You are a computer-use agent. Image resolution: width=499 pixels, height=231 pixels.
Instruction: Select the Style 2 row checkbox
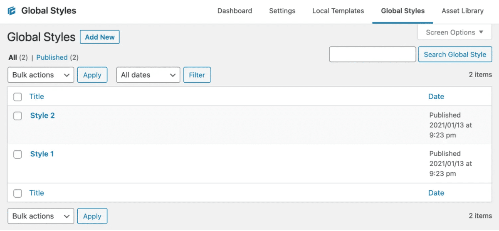tap(17, 116)
